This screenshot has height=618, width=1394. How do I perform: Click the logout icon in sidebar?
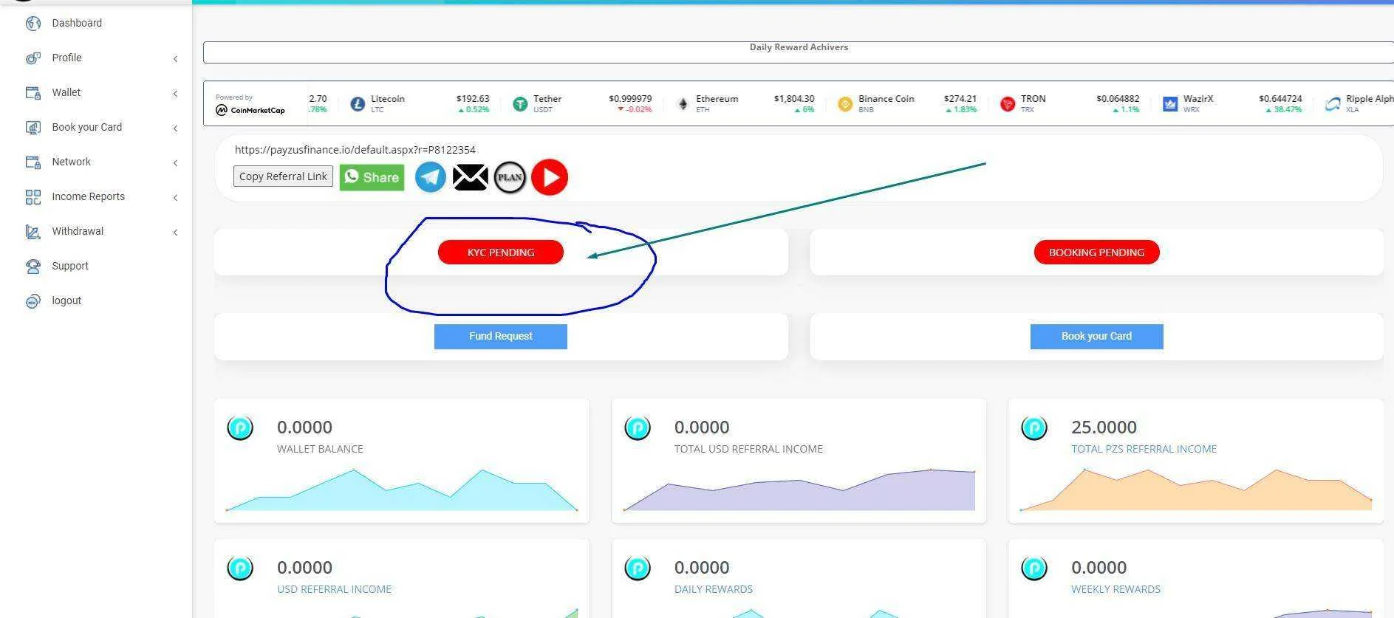point(33,301)
